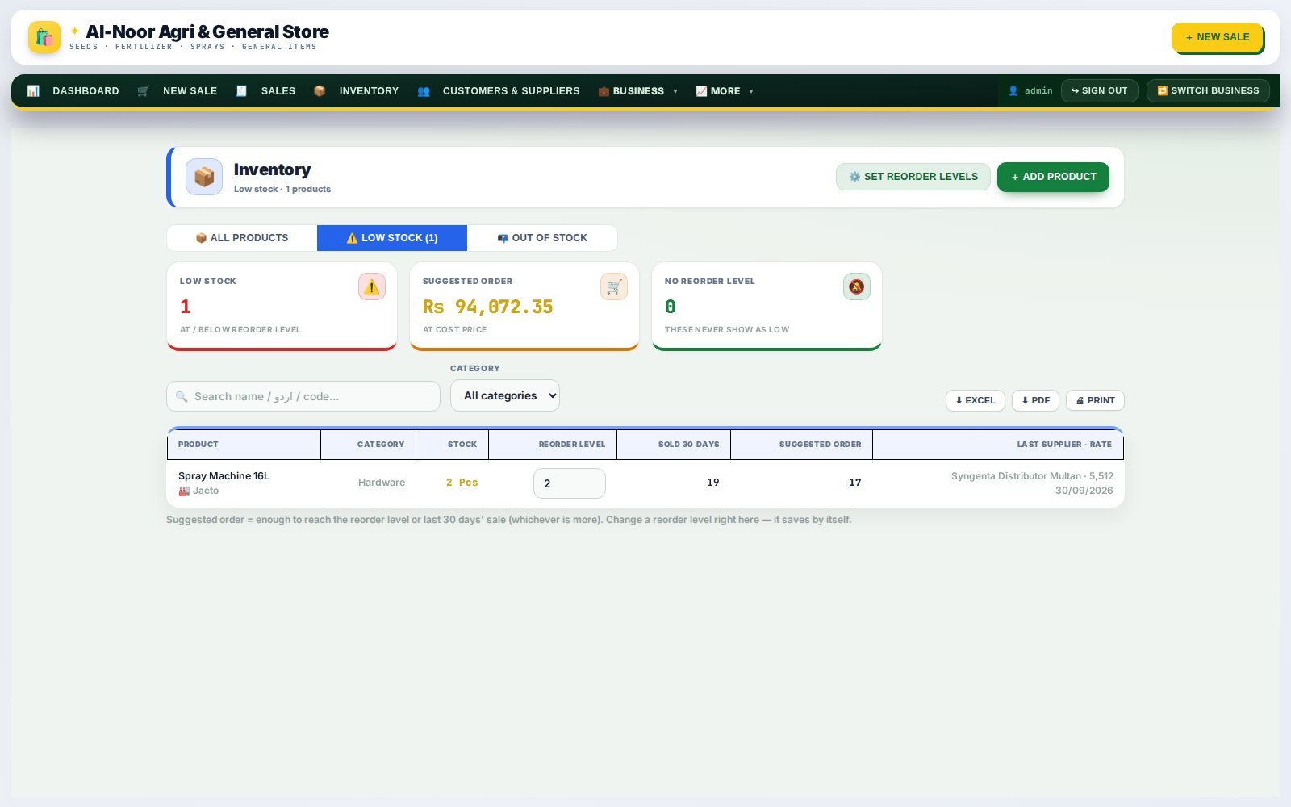Click the Rs 94,072.35 suggested order value
This screenshot has height=807, width=1291.
click(x=488, y=307)
